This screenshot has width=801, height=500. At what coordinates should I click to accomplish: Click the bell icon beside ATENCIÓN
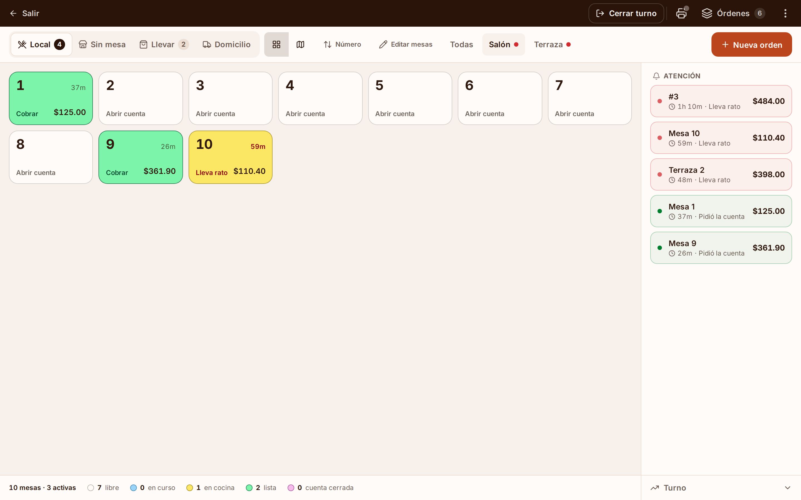pyautogui.click(x=656, y=76)
